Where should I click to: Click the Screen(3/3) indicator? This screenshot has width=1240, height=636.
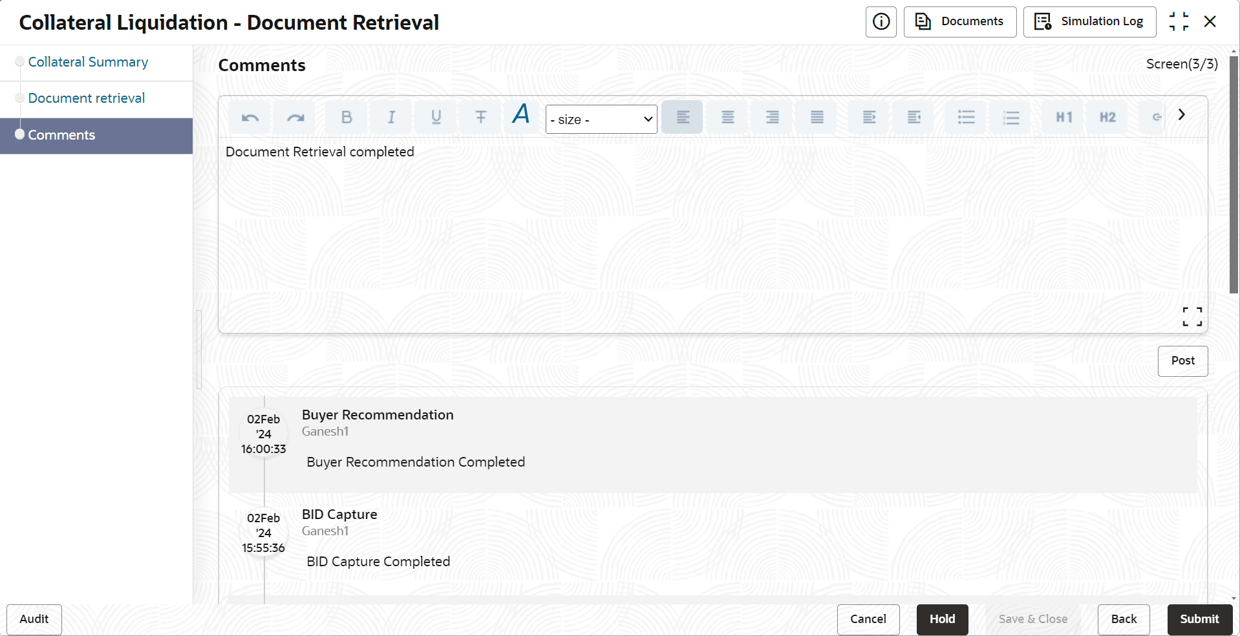(1182, 64)
